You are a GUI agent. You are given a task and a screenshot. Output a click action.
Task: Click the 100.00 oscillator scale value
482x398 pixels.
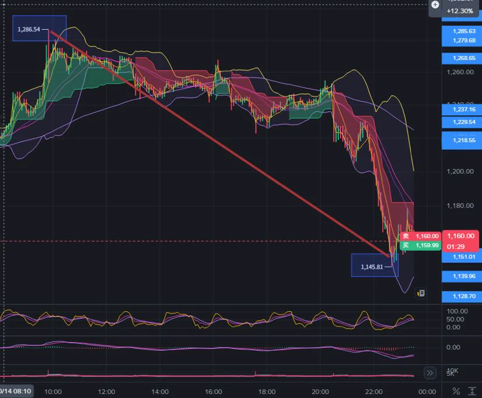coord(457,311)
